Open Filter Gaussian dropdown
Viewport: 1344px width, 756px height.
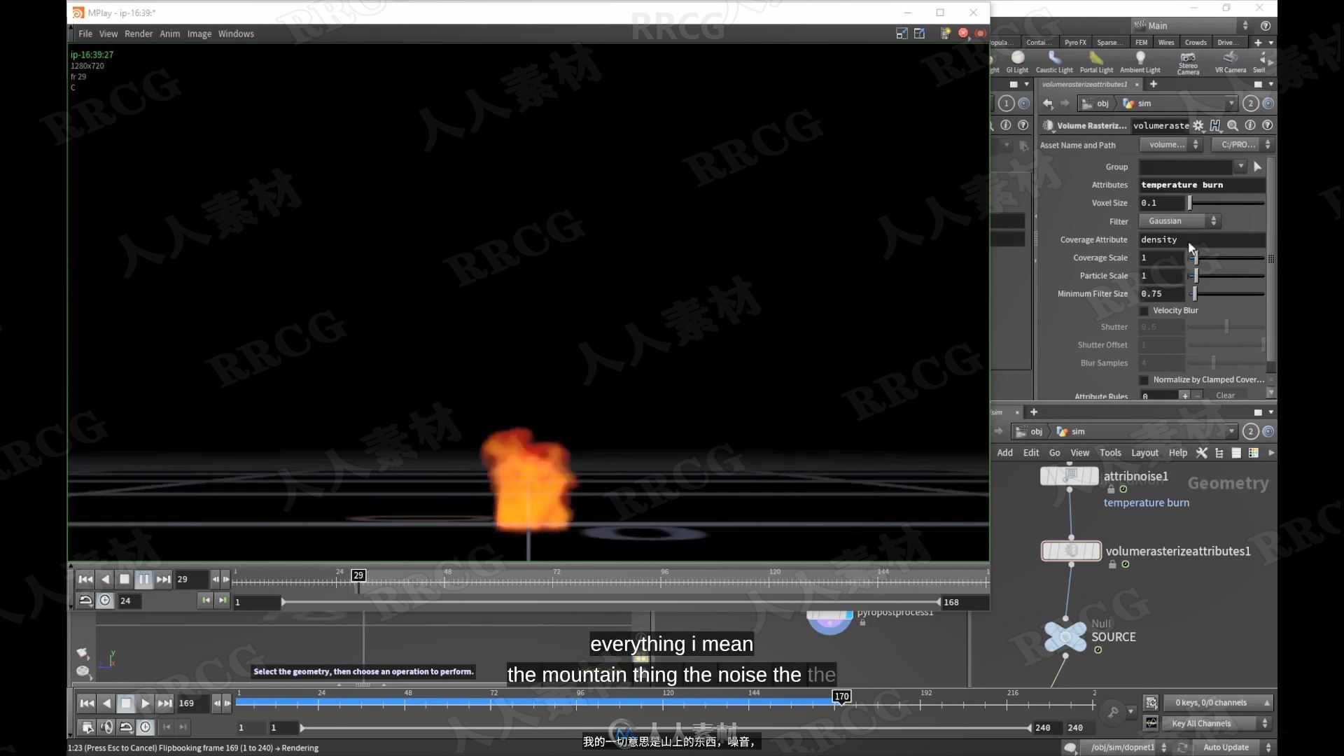[1179, 221]
